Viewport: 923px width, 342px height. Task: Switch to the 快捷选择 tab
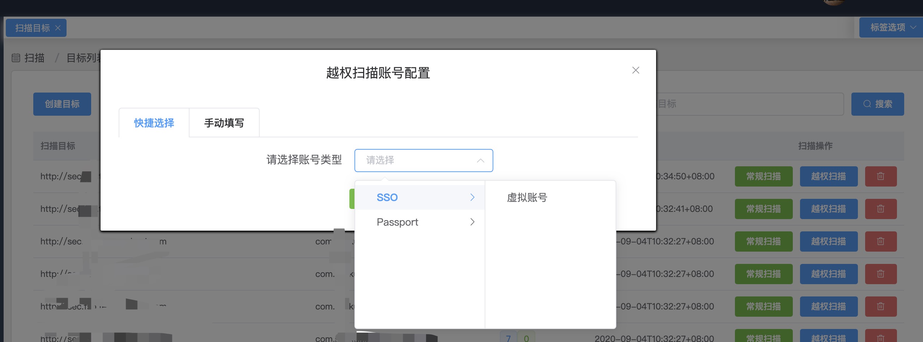153,123
